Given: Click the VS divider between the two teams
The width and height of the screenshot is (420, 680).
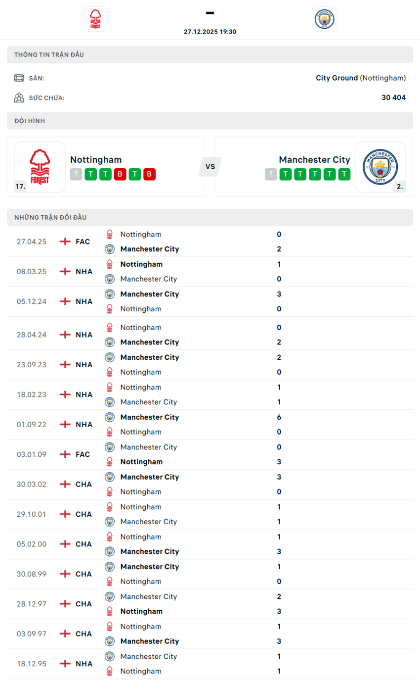Looking at the screenshot, I should click(210, 167).
